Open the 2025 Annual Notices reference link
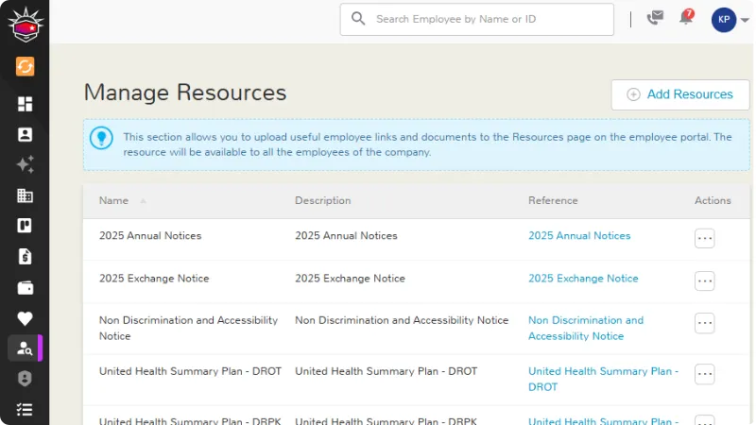The height and width of the screenshot is (425, 756). (x=579, y=235)
